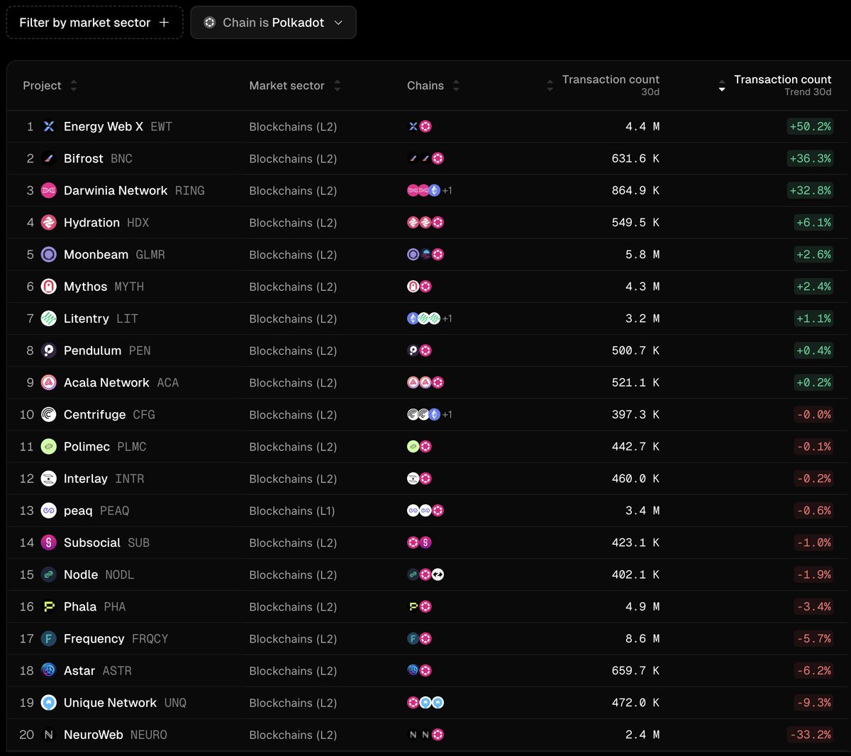Click the 8.6 M transaction count

coord(643,638)
